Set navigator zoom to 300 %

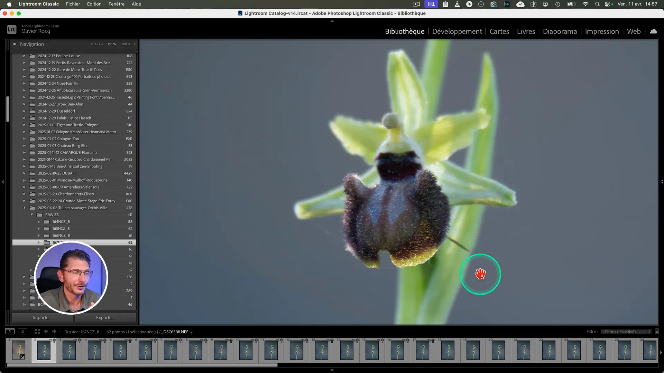tap(126, 44)
